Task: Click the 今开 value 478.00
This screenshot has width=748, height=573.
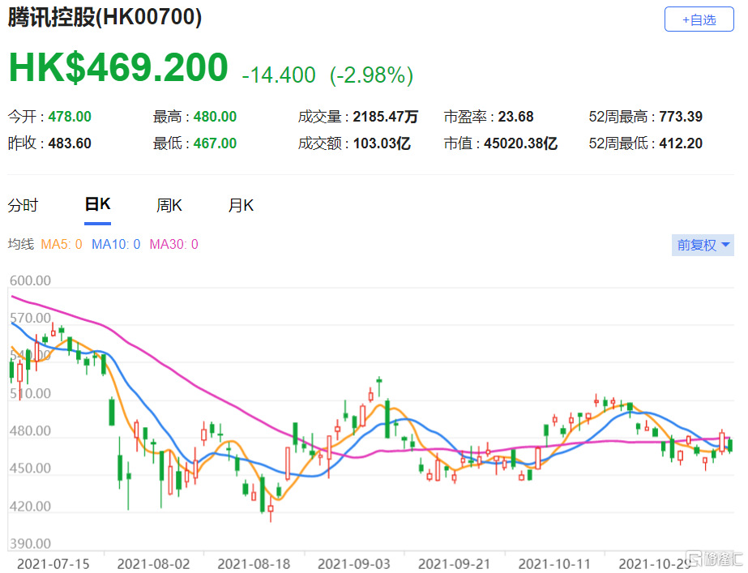Action: 70,117
